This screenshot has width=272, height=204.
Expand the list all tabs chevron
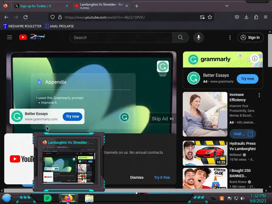[x=227, y=6]
